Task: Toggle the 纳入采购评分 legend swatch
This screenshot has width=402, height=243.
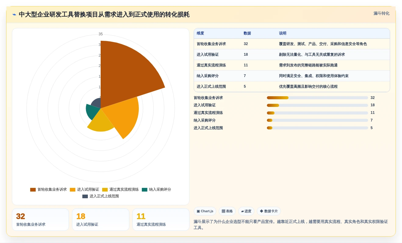Action: pyautogui.click(x=145, y=190)
